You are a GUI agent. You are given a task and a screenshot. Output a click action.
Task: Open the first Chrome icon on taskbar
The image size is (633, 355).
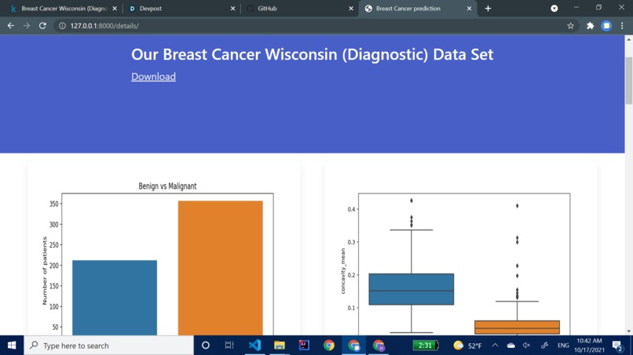(329, 346)
